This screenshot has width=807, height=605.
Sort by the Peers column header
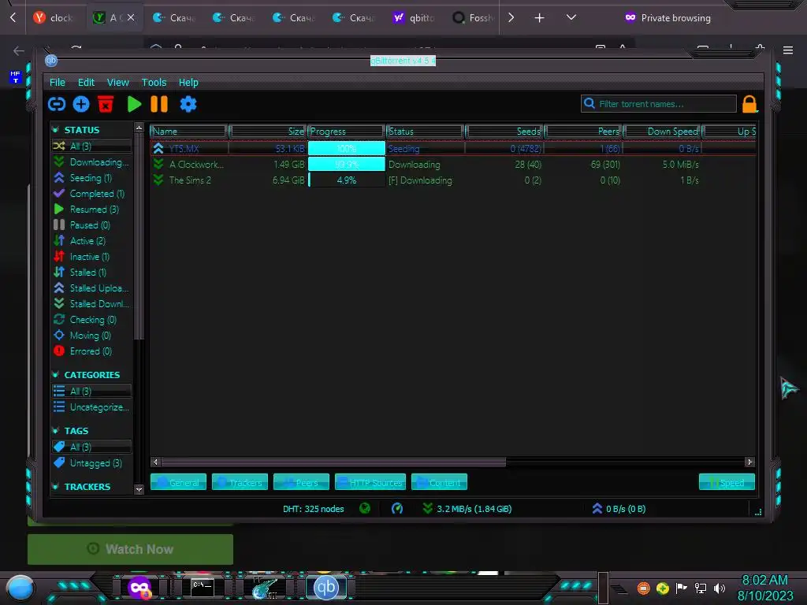pos(584,132)
